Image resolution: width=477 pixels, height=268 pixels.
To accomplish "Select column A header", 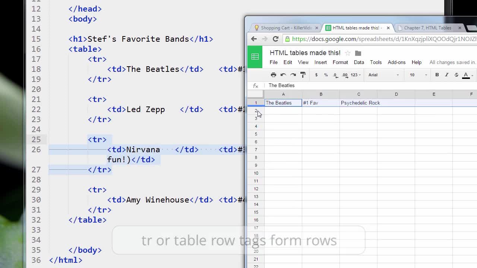I will point(283,94).
